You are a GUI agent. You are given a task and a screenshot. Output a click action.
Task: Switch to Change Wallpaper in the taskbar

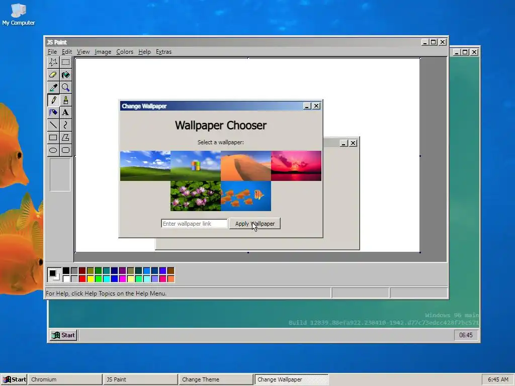[291, 379]
